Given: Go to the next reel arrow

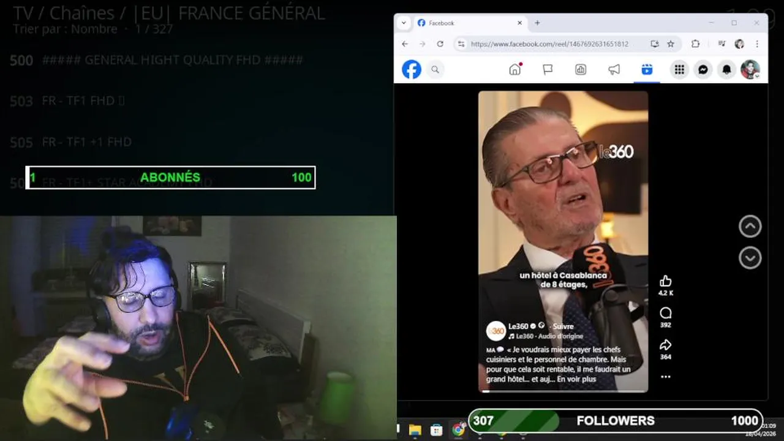Looking at the screenshot, I should pos(750,258).
